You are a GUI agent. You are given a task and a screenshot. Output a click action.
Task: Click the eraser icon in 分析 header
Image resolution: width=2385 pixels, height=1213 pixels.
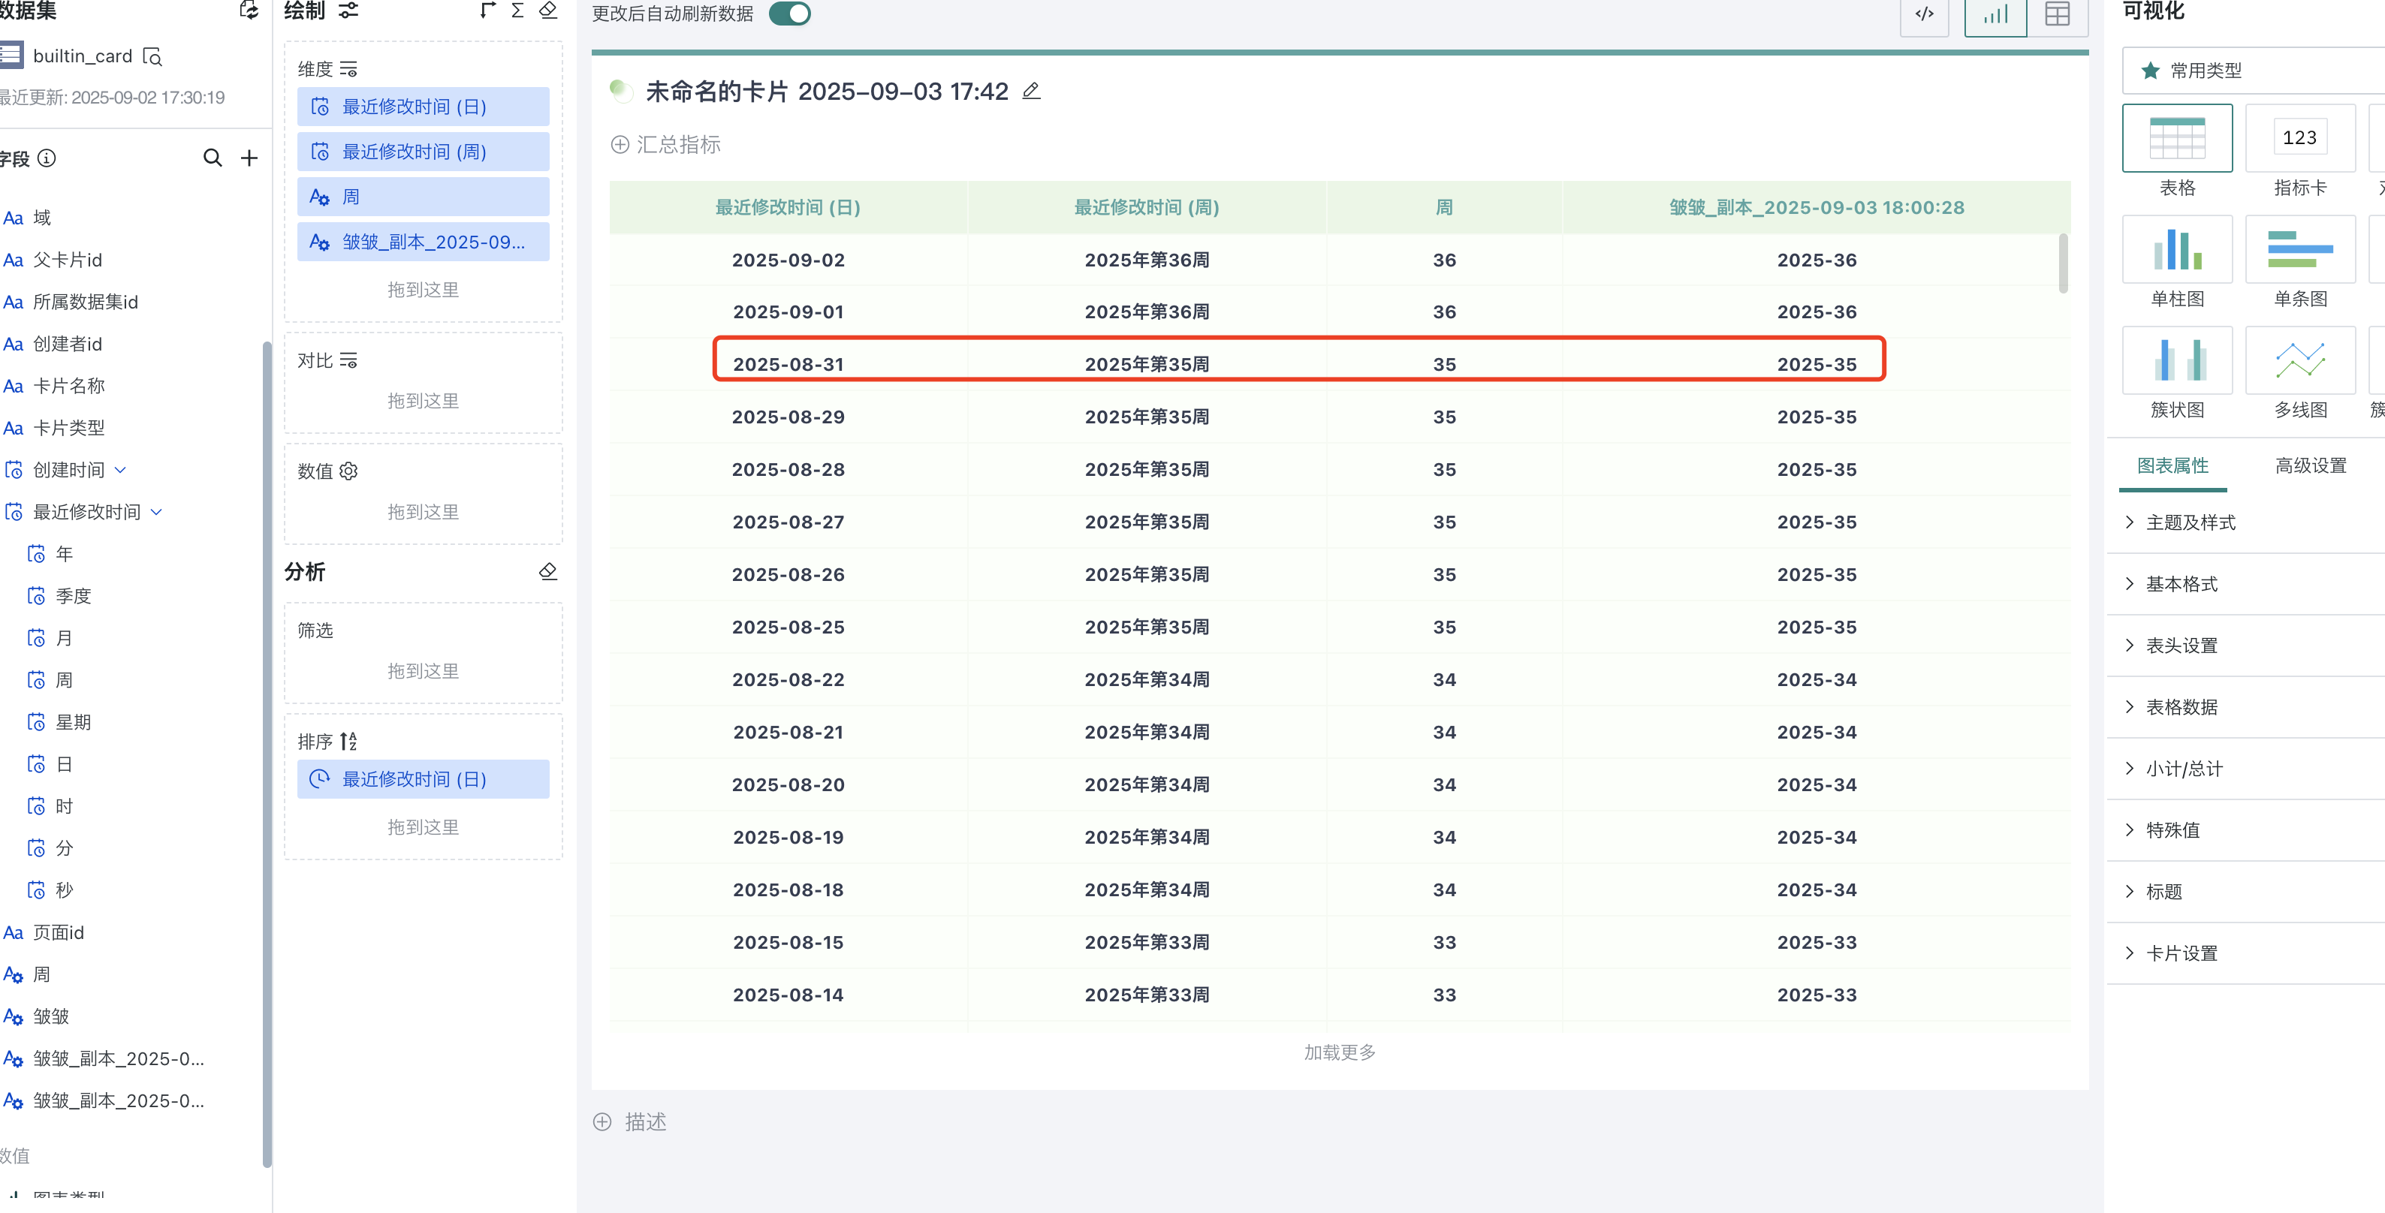(548, 572)
